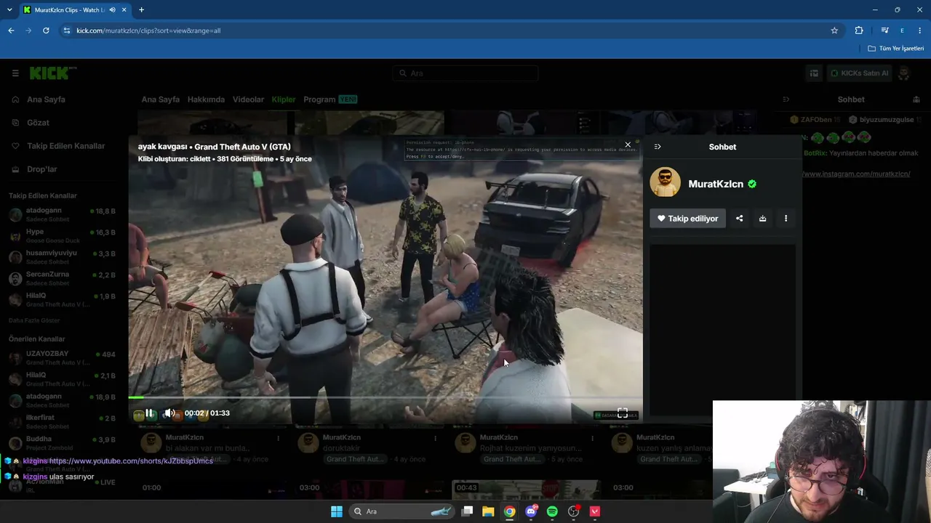The width and height of the screenshot is (931, 523).
Task: Go to the KICK logo homepage
Action: [x=52, y=73]
